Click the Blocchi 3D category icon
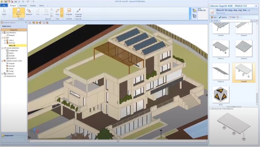 (212, 12)
